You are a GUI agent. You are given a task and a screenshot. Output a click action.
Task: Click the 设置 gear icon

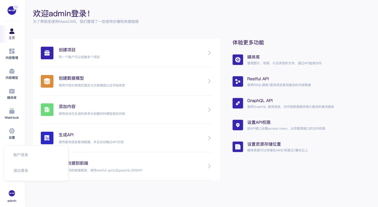coord(12,131)
